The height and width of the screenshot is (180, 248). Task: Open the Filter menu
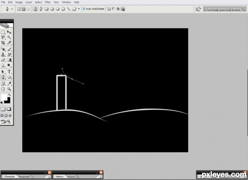point(48,2)
